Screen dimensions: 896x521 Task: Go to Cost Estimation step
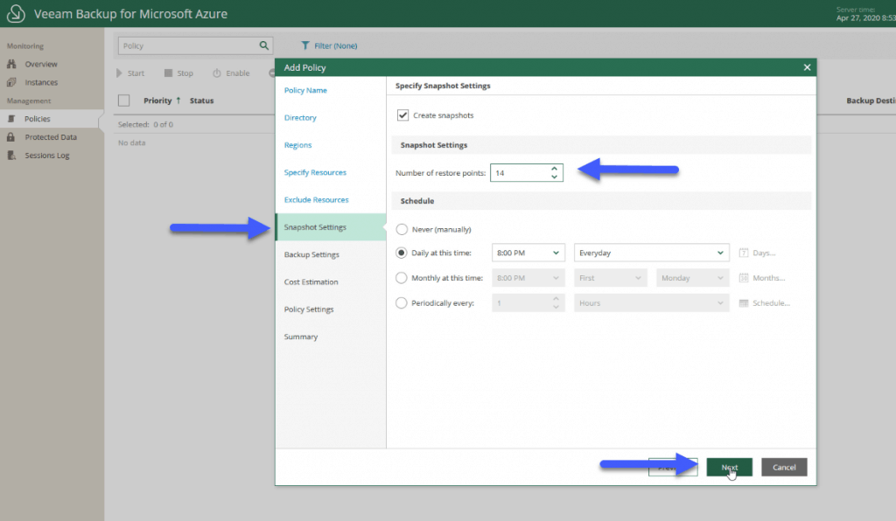point(311,281)
